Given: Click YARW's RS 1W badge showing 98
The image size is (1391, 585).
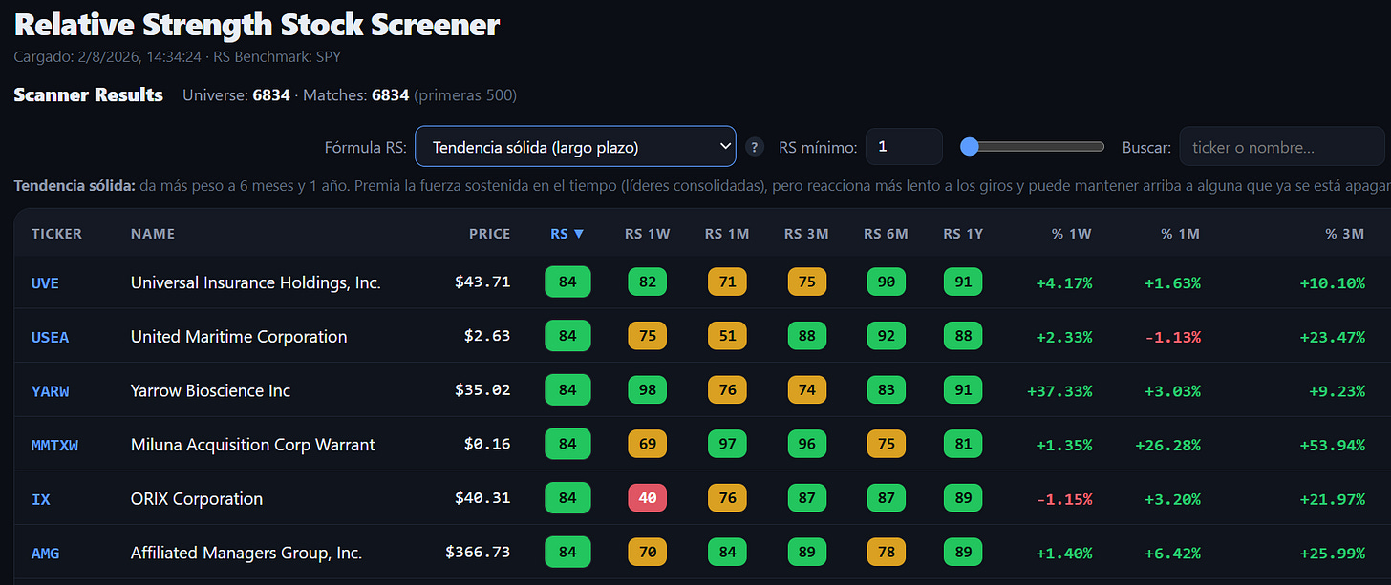Looking at the screenshot, I should (648, 390).
